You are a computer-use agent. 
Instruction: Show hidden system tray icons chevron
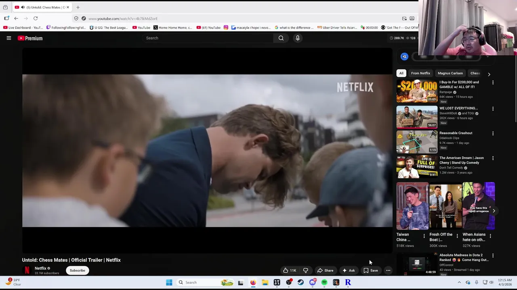(459, 282)
